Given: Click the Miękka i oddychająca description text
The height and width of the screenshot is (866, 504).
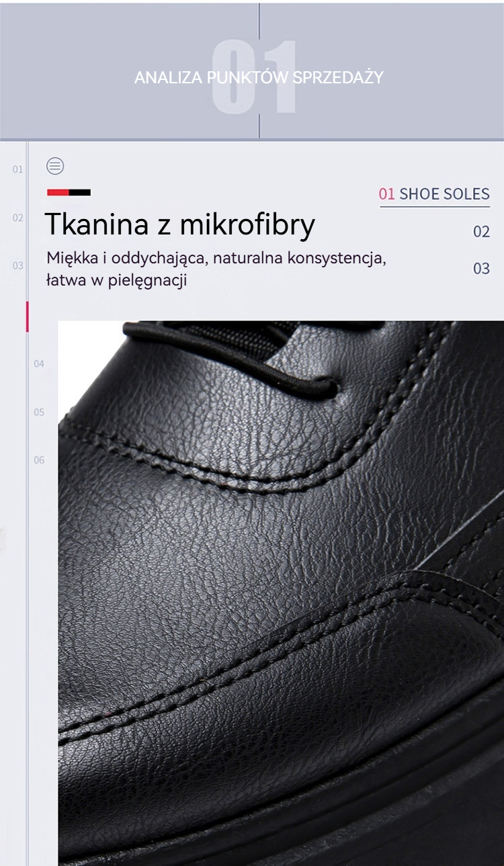Looking at the screenshot, I should (216, 269).
